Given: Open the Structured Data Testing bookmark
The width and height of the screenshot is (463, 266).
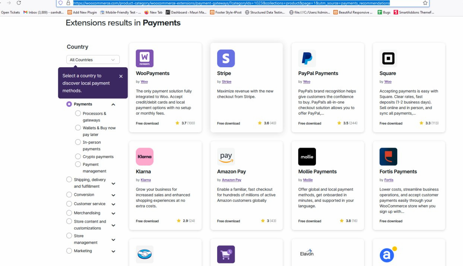Looking at the screenshot, I should 265,12.
